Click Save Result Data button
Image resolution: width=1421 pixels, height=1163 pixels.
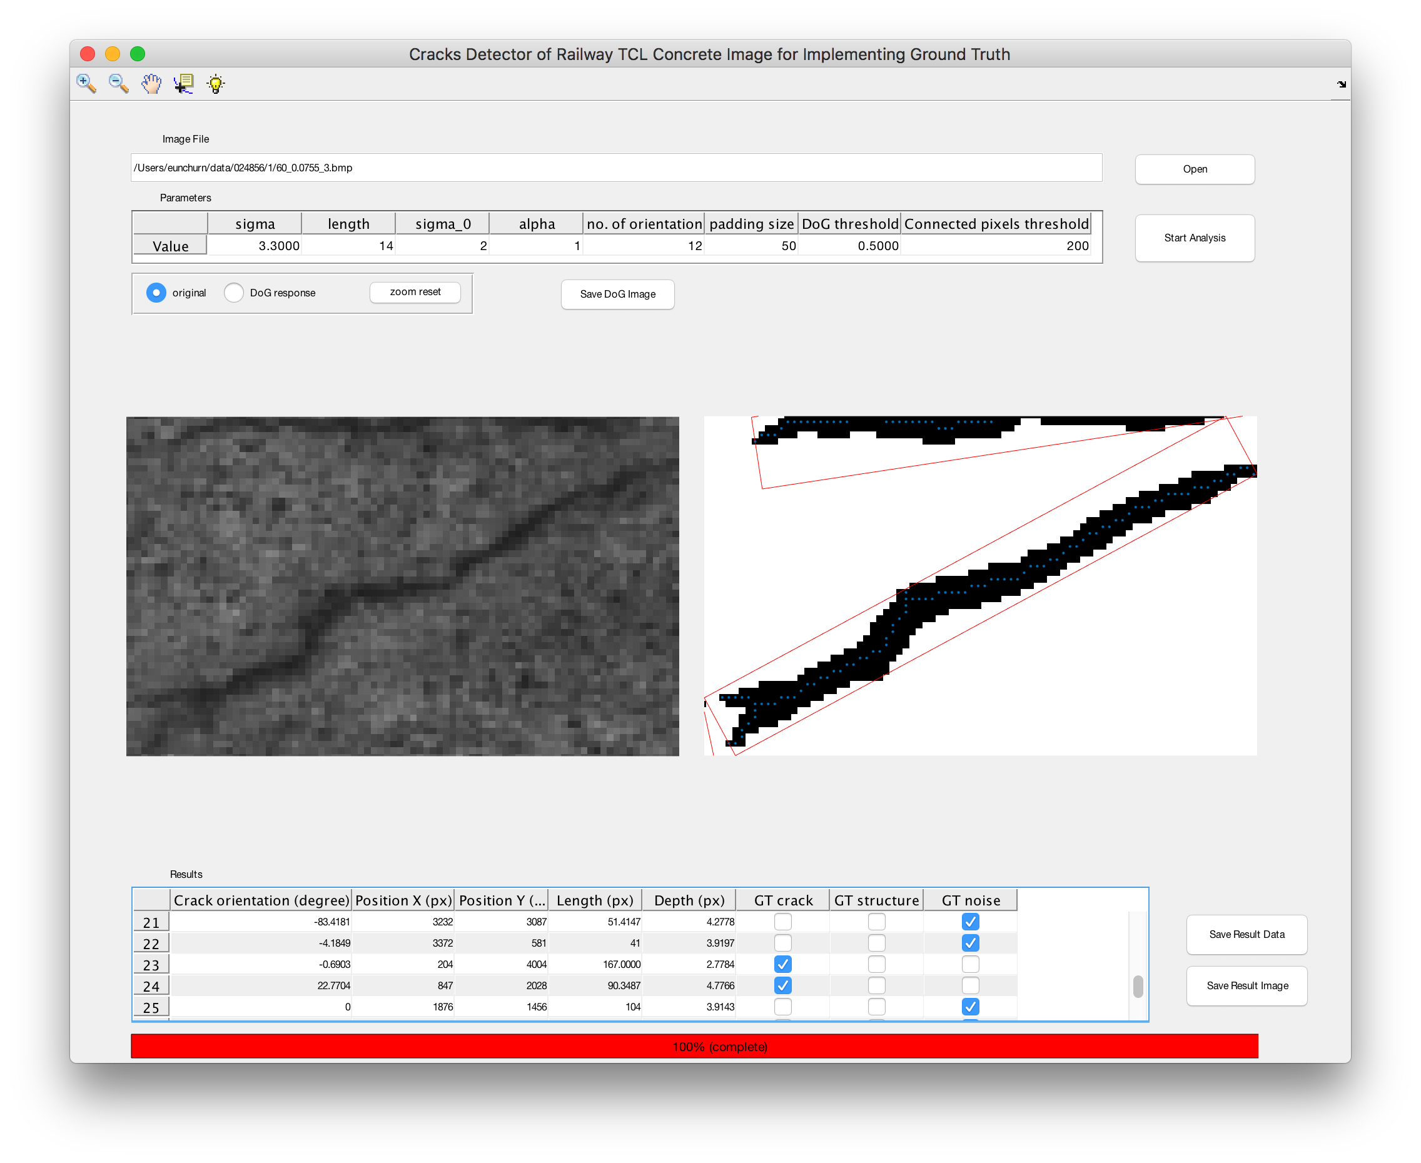pyautogui.click(x=1247, y=935)
